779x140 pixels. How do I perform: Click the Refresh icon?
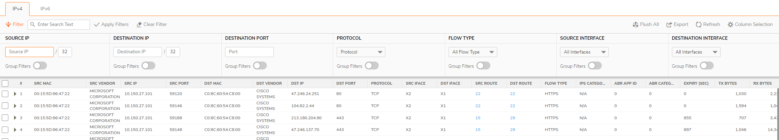[x=699, y=25]
